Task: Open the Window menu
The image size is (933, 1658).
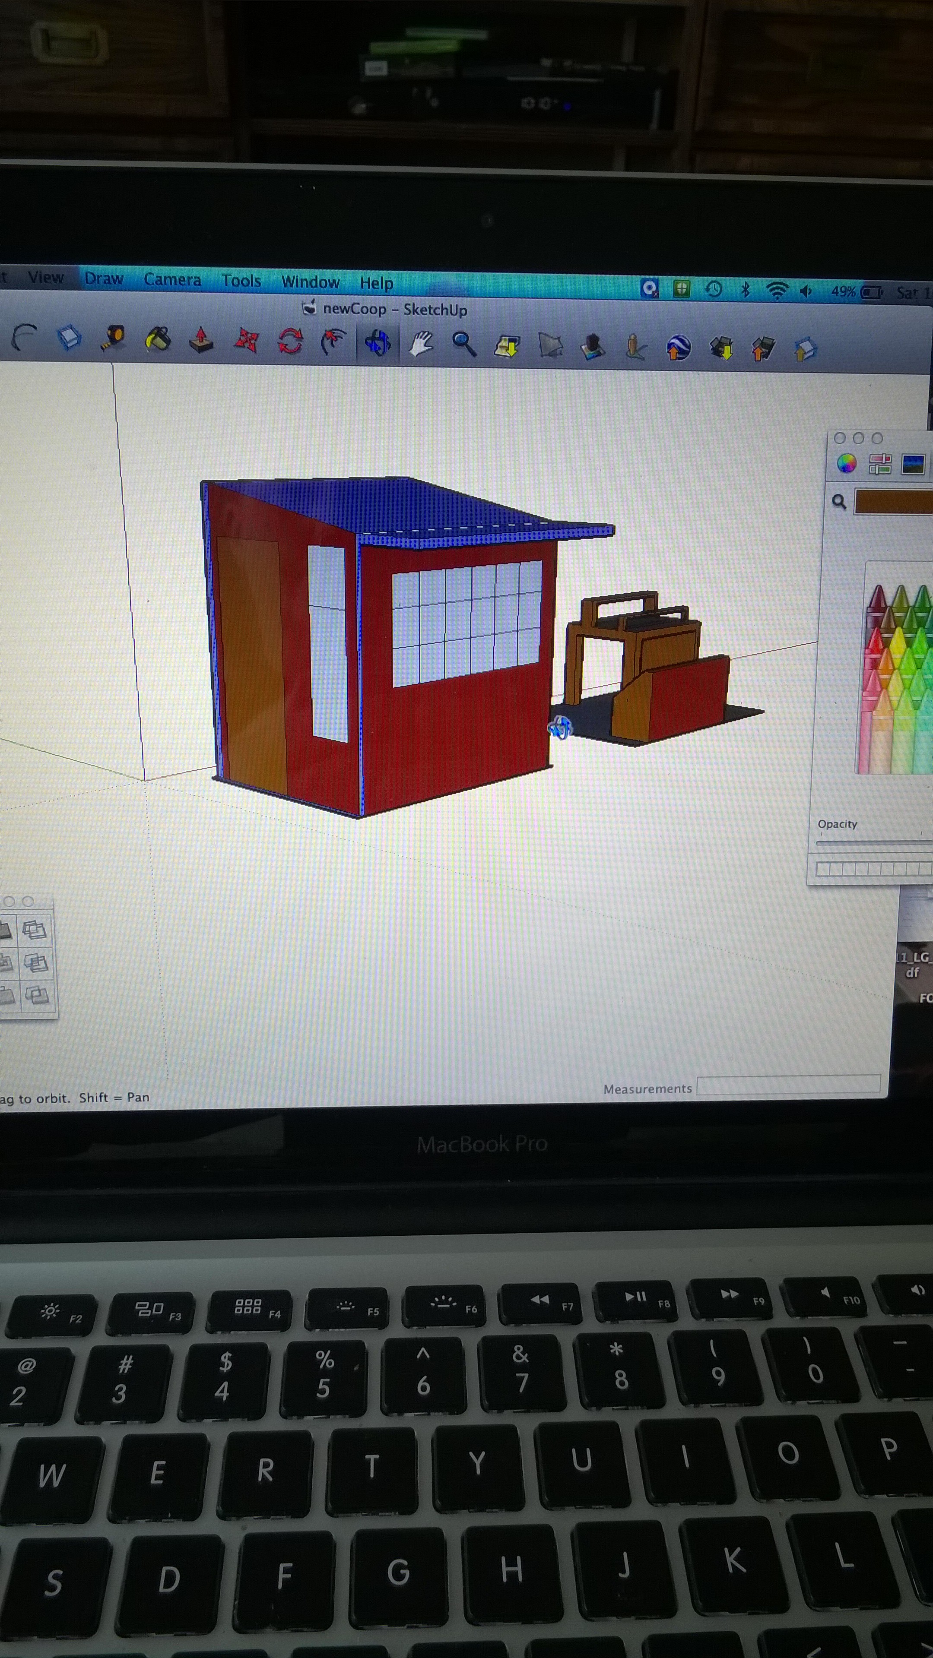Action: pos(311,282)
